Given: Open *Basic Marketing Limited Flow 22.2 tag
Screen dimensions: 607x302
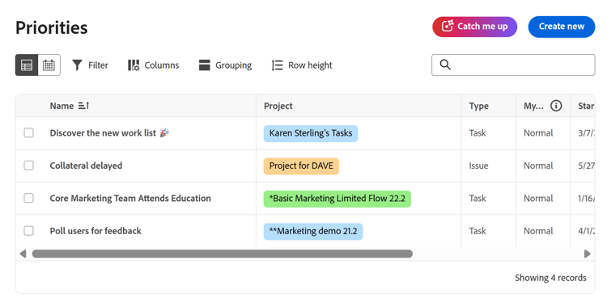Looking at the screenshot, I should 337,199.
